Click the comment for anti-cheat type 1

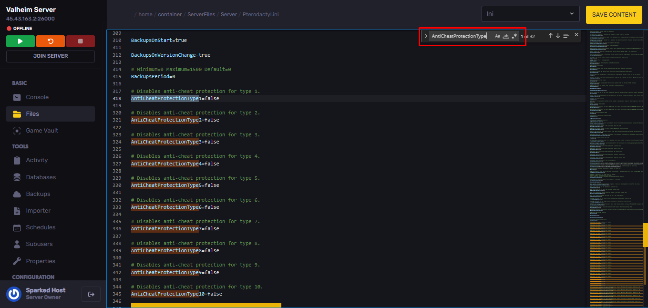[x=195, y=91]
